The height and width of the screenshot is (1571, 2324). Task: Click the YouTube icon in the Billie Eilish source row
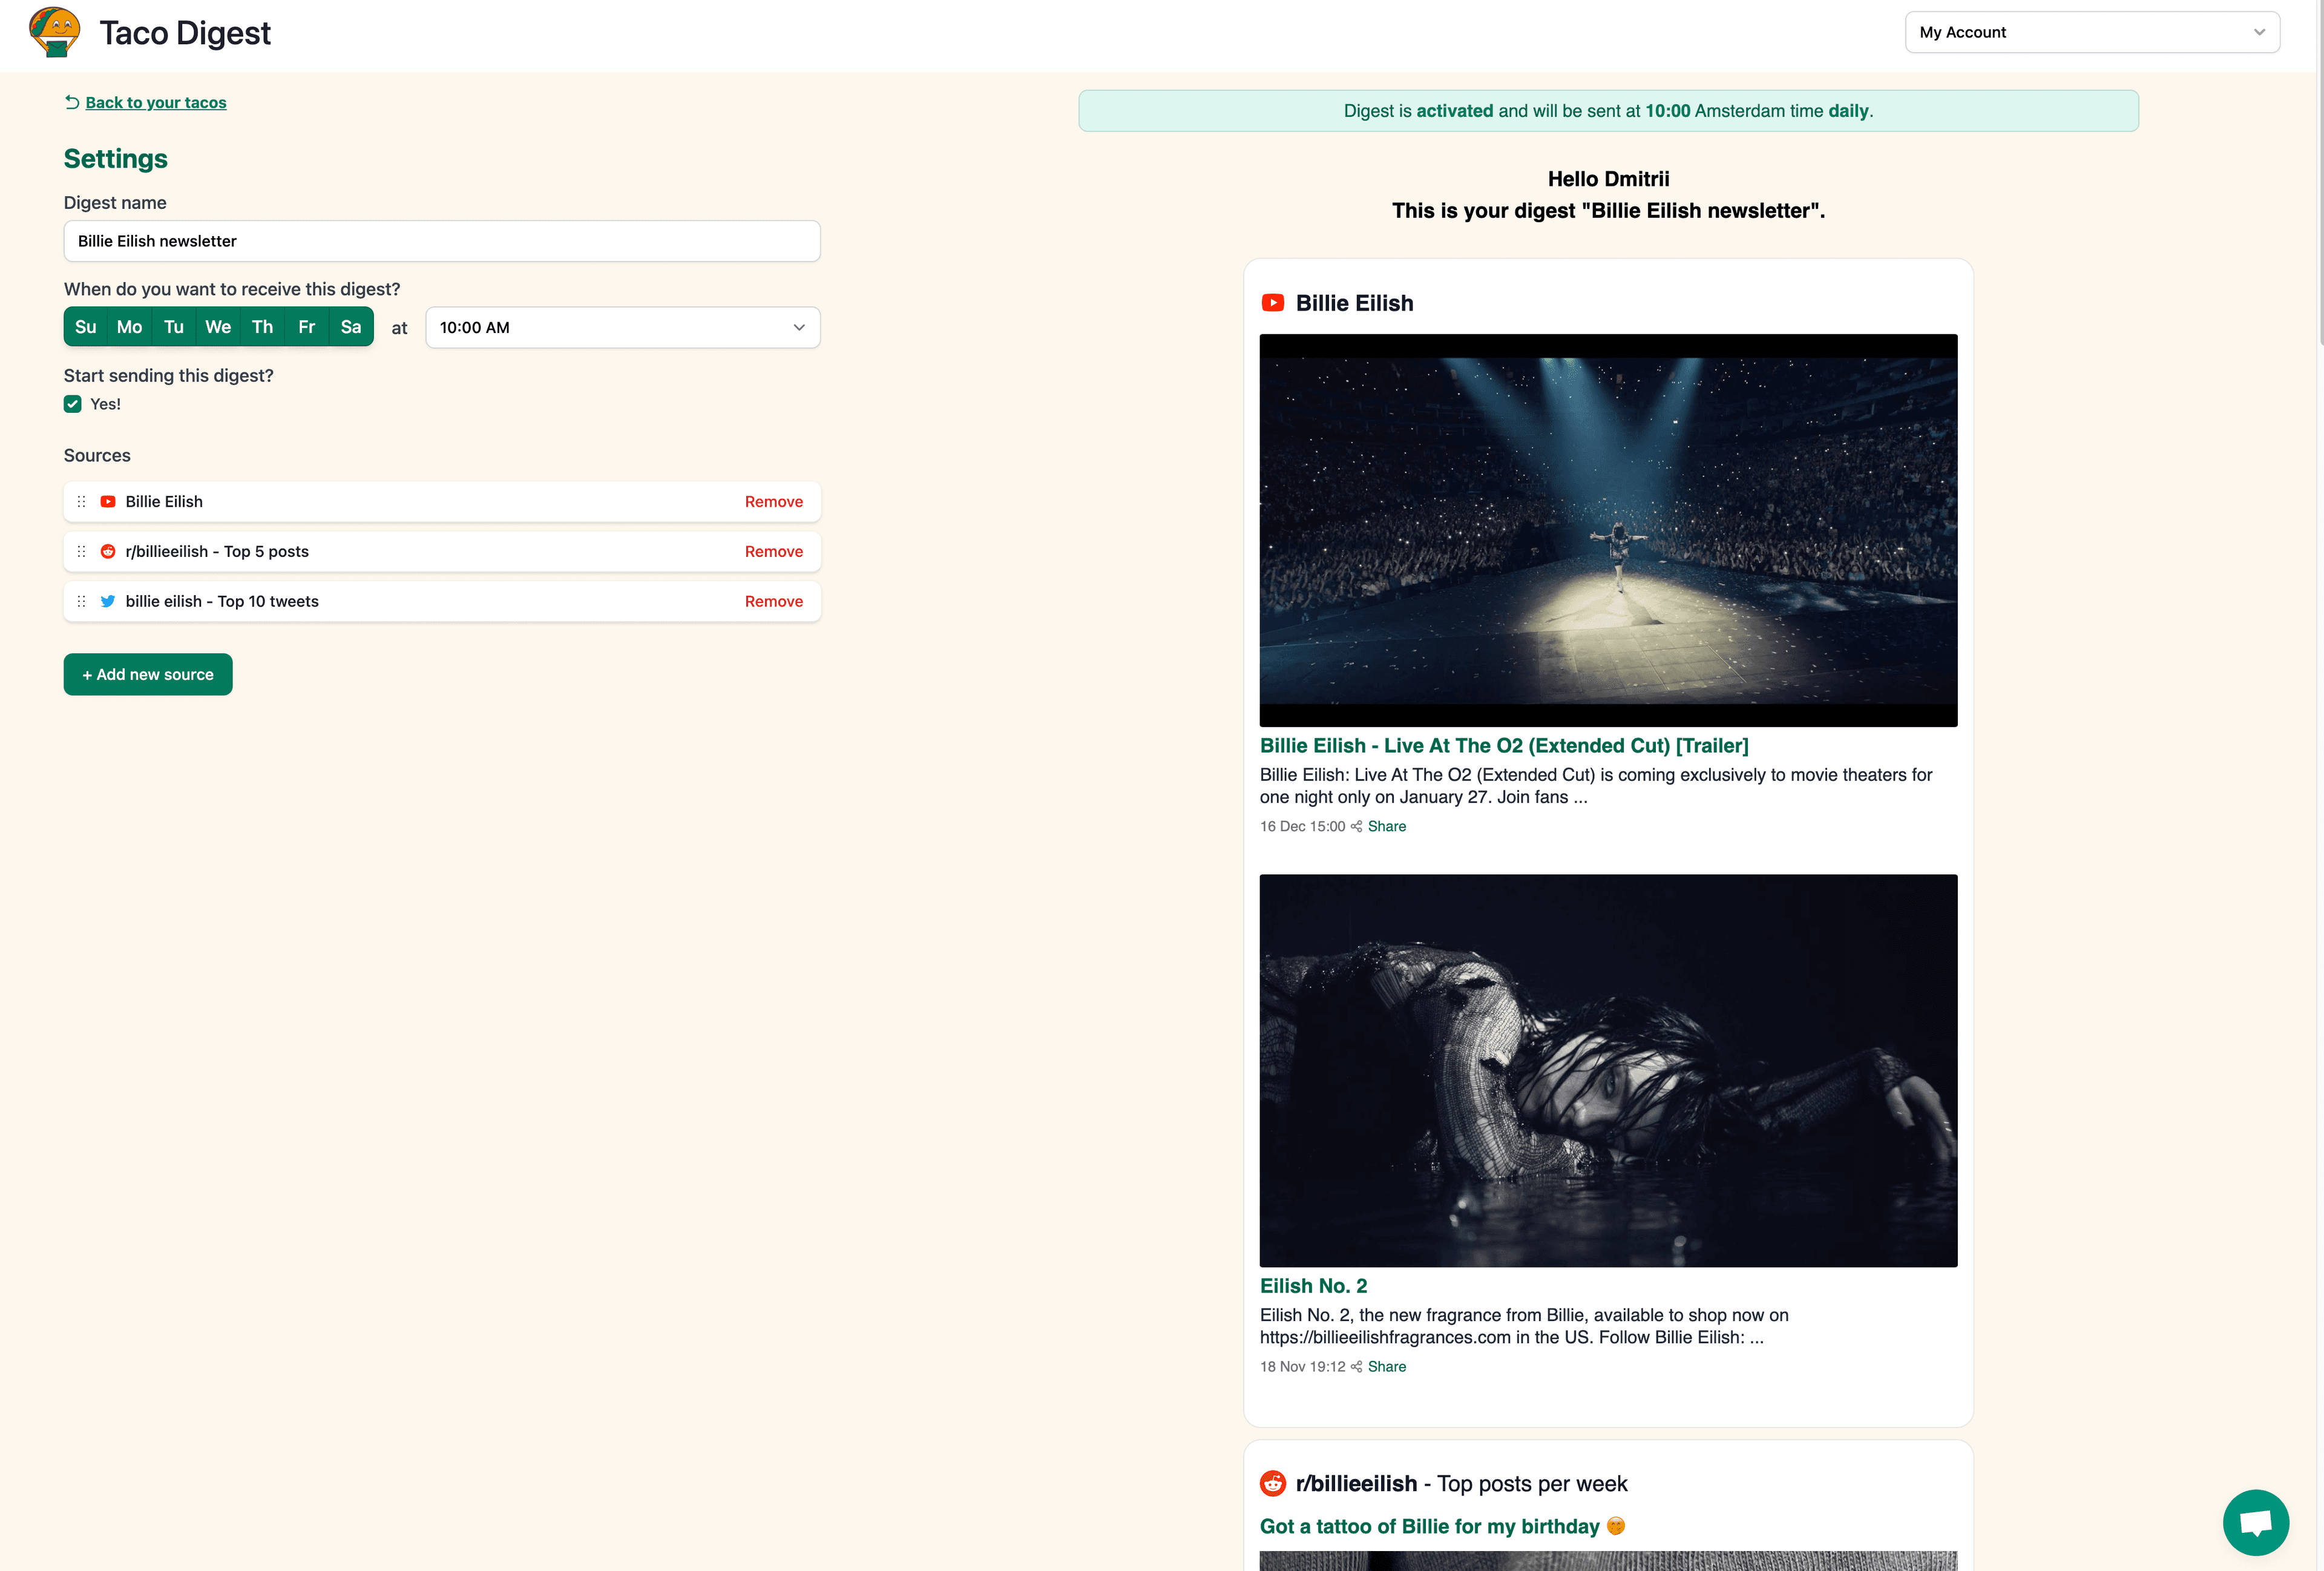(108, 502)
